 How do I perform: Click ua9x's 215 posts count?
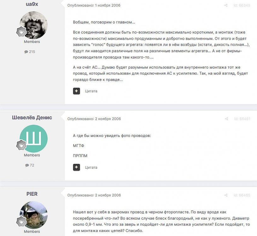(x=30, y=52)
